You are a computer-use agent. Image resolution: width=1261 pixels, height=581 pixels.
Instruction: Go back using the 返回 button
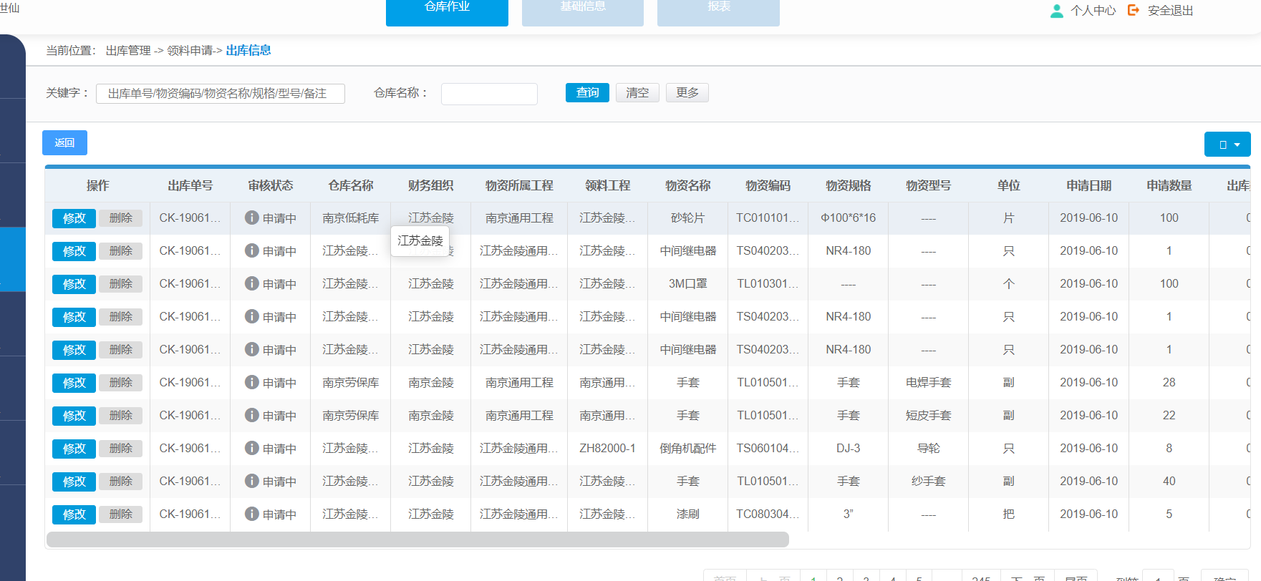[64, 143]
